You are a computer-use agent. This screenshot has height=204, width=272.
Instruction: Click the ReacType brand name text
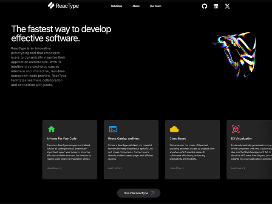tap(67, 6)
